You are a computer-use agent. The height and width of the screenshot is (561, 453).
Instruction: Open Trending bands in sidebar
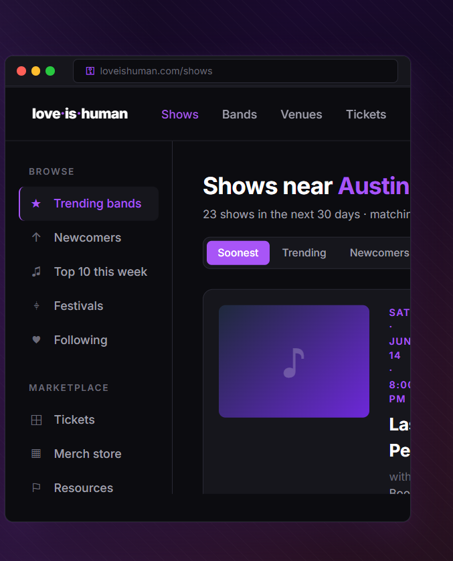click(x=89, y=204)
